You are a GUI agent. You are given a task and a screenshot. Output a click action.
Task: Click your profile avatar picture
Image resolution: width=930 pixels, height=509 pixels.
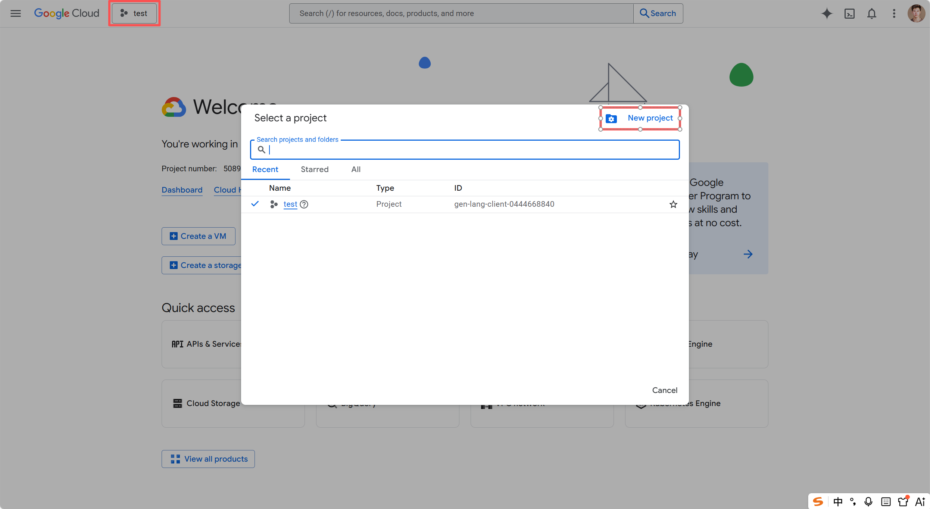[916, 13]
